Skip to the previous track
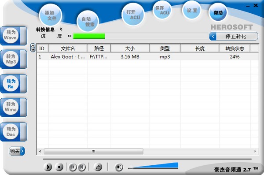The image size is (264, 175). [x=73, y=167]
